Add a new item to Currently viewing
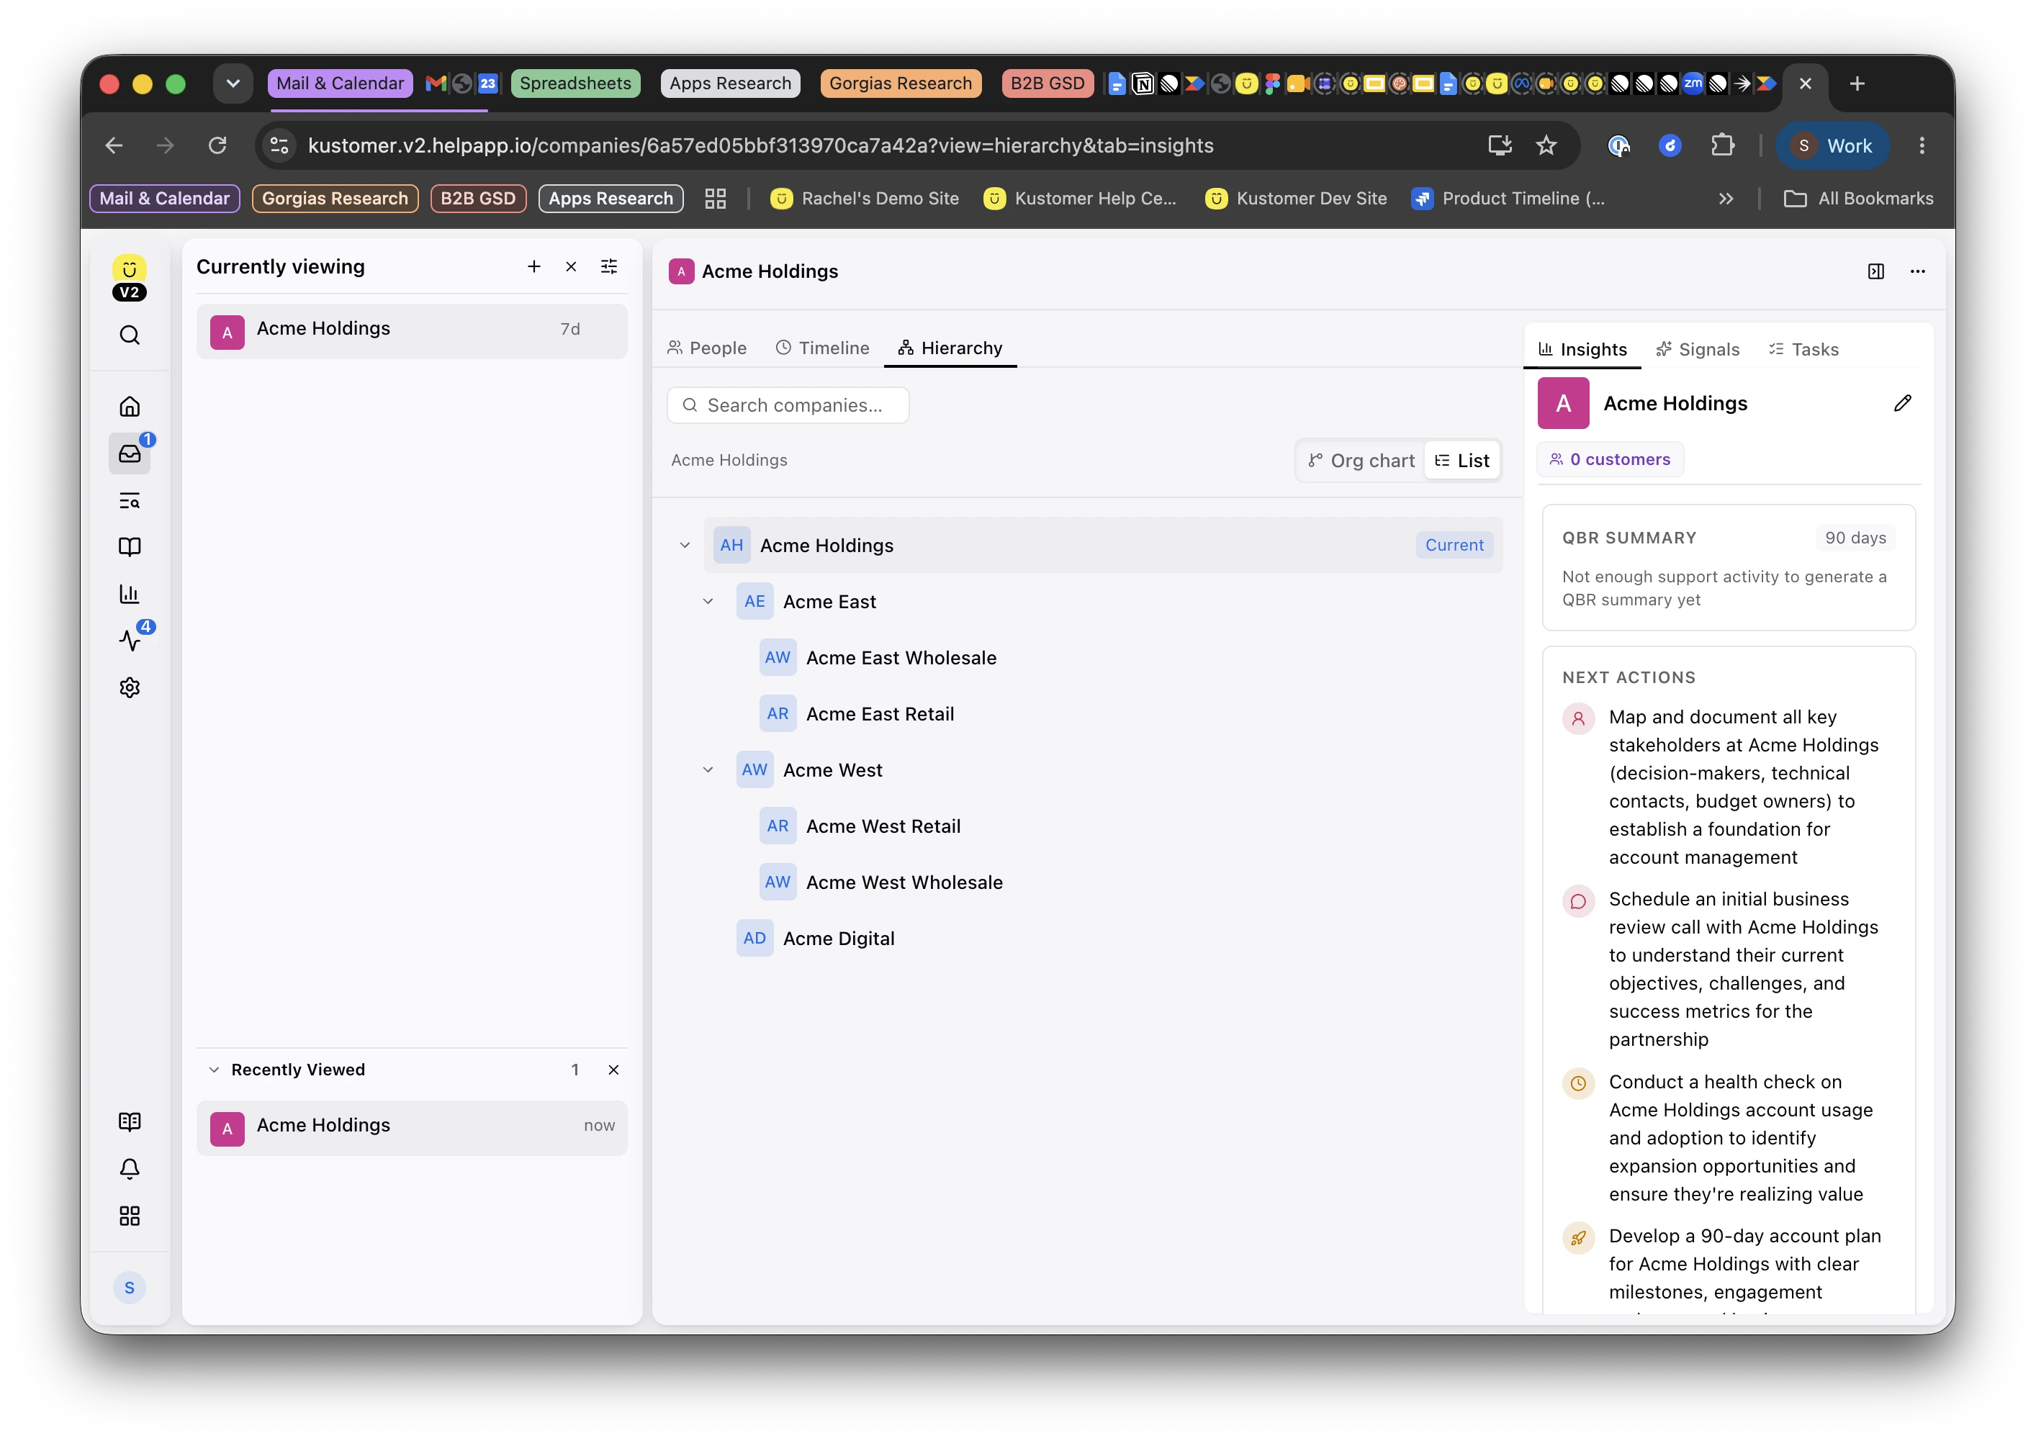Image resolution: width=2036 pixels, height=1441 pixels. click(533, 267)
